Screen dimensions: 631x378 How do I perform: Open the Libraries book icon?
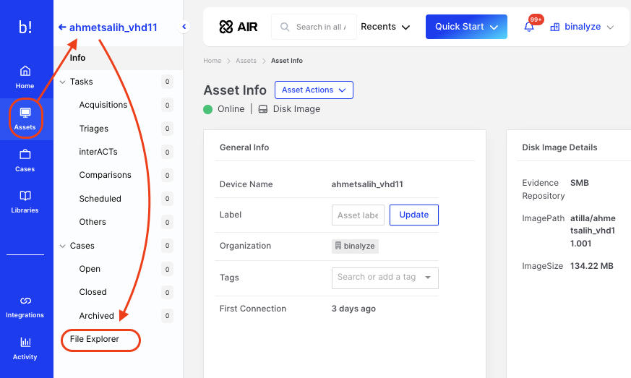coord(25,196)
